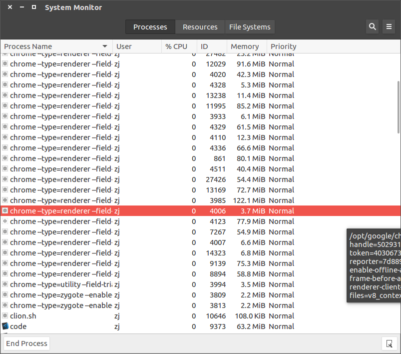Sort by the ID column header

pos(212,46)
